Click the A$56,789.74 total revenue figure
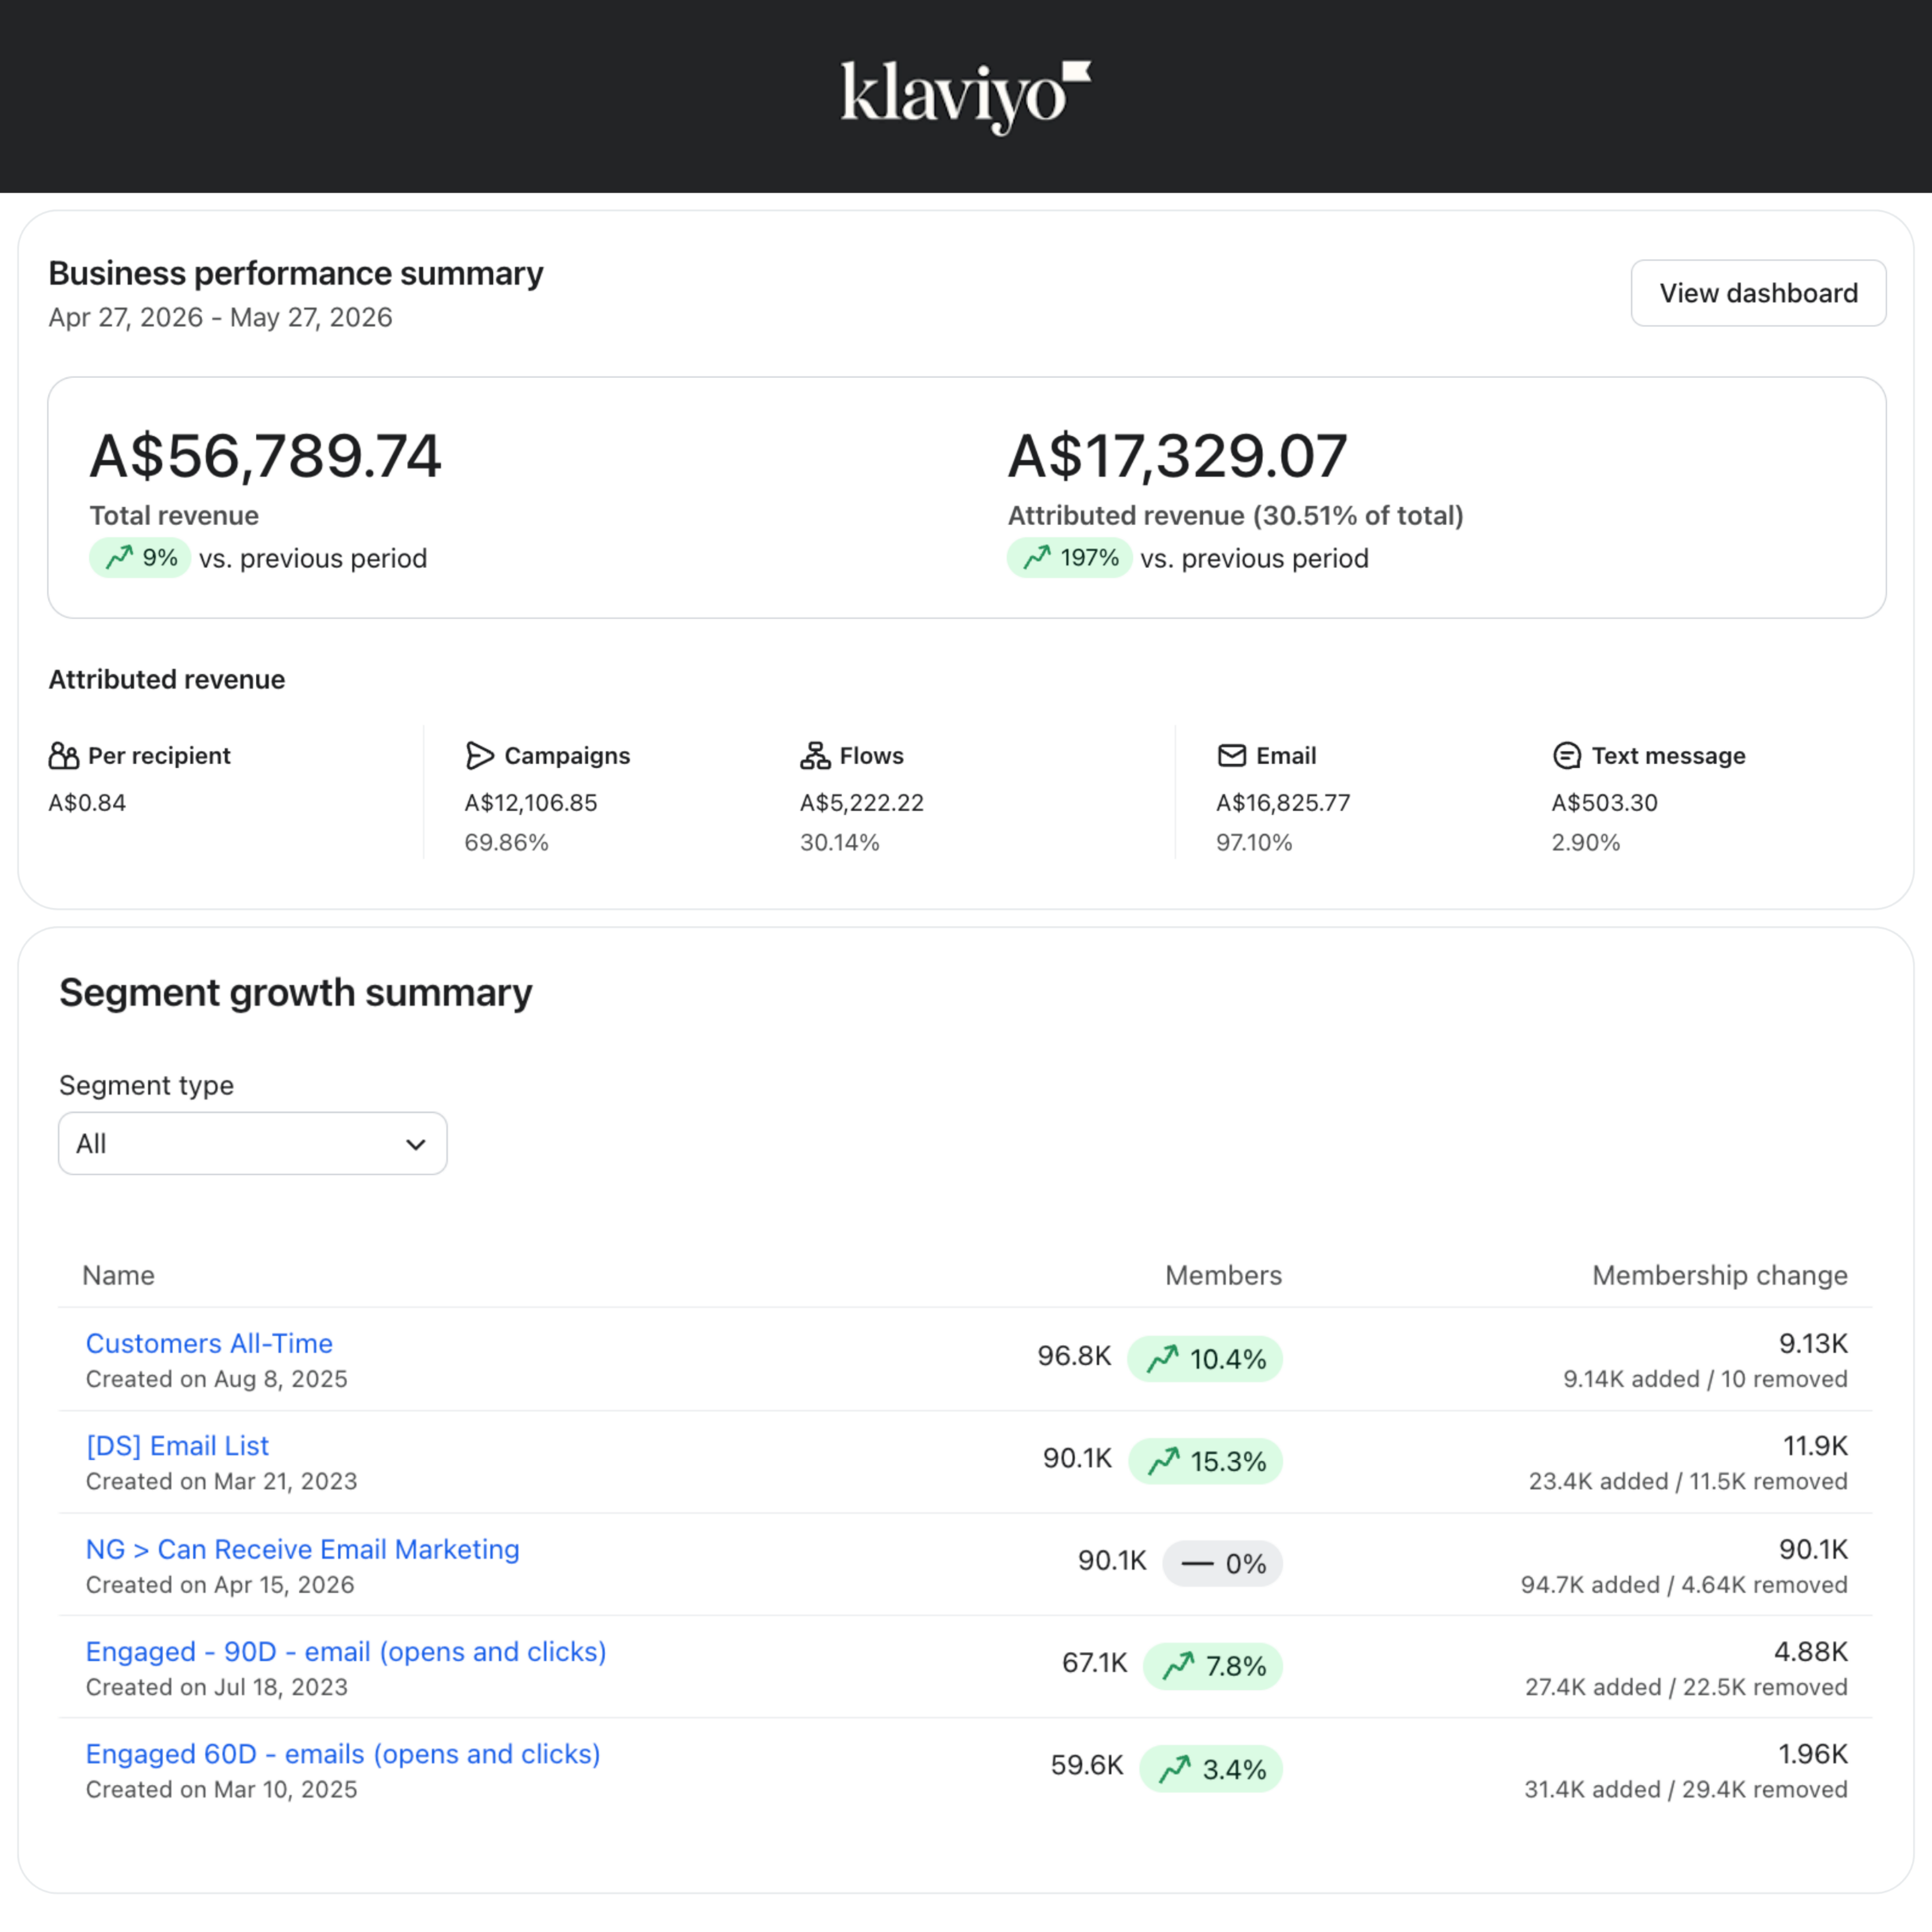The height and width of the screenshot is (1932, 1932). [265, 456]
